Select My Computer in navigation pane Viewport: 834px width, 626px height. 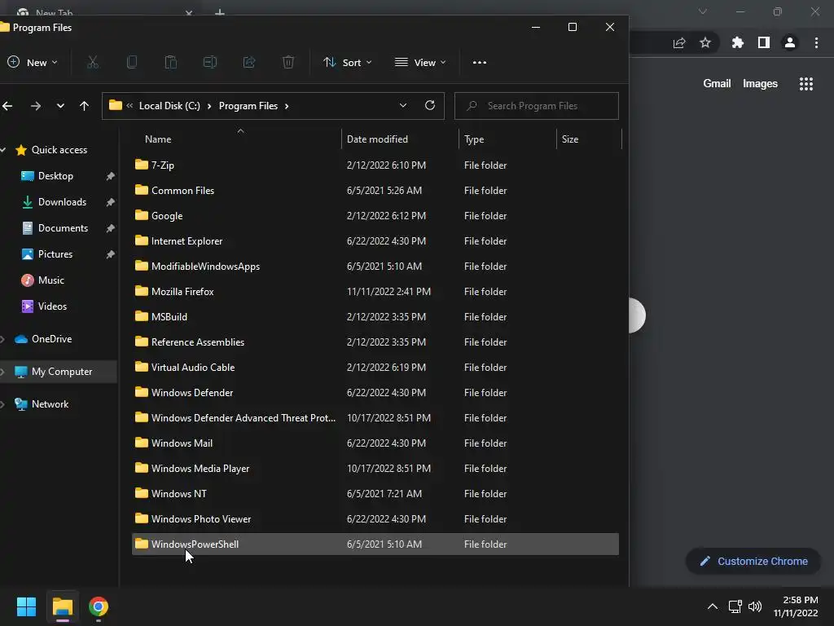[59, 372]
